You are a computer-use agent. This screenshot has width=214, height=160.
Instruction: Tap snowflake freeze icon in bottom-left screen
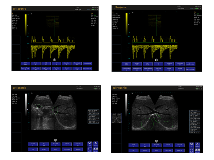[x=55, y=140]
